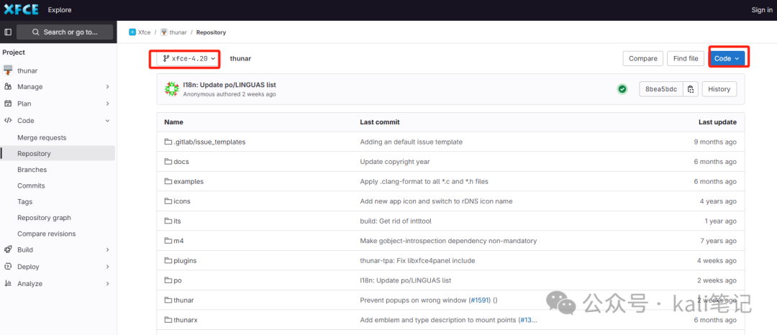Open the blue Code dropdown
The image size is (777, 335).
point(727,58)
